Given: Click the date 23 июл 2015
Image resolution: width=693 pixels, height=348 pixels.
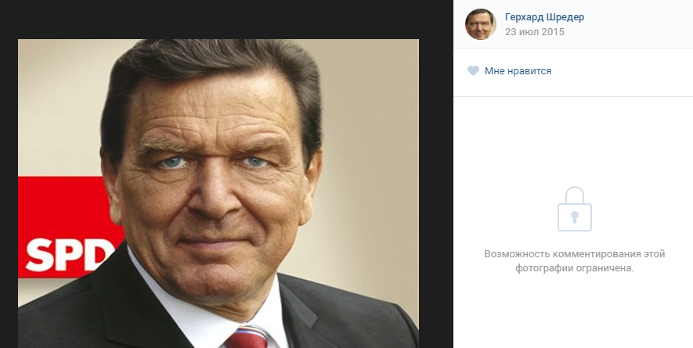Looking at the screenshot, I should (x=534, y=32).
